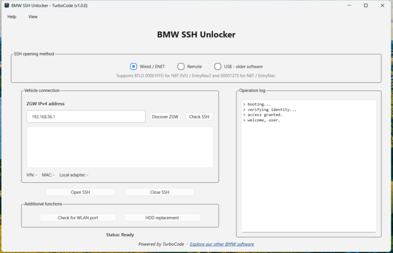Click into the ZGW IPv4 address field
This screenshot has width=393, height=253.
86,117
